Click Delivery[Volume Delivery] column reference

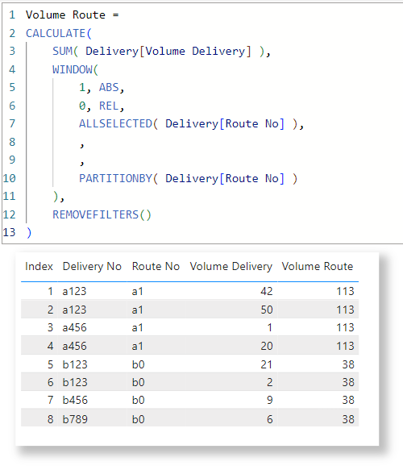(168, 51)
